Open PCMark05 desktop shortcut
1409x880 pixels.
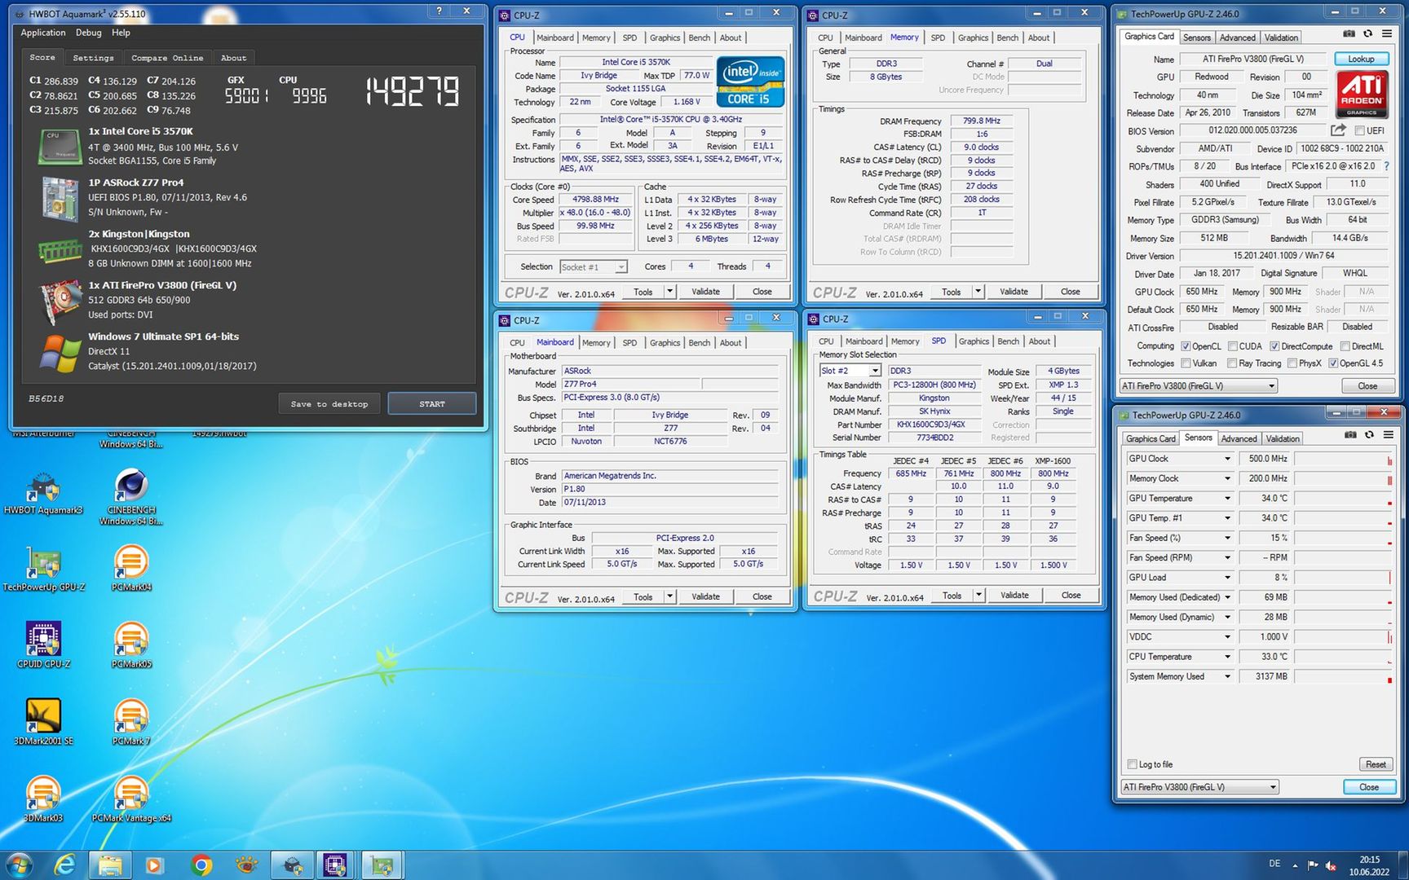[131, 646]
